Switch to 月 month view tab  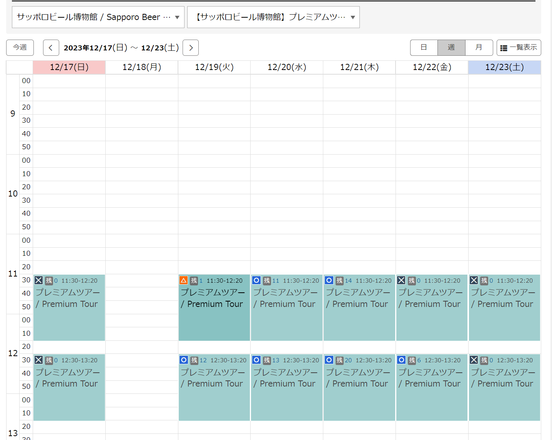point(479,48)
